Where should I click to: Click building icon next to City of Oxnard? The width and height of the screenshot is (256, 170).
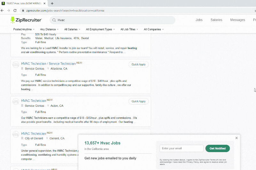coord(22,138)
